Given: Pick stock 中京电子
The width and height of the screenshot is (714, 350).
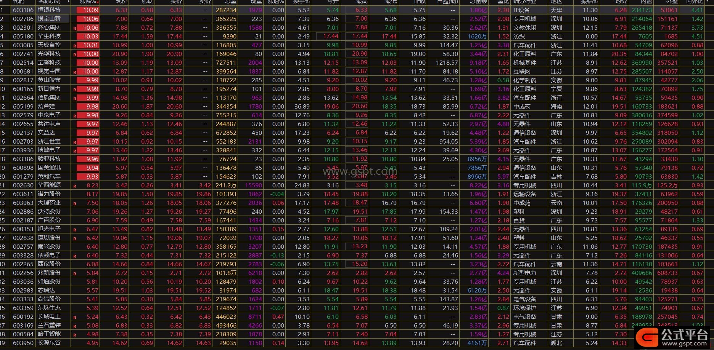Looking at the screenshot, I should [49, 115].
